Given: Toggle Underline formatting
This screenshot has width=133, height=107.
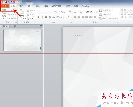Looking at the screenshot, I should coord(46,17).
